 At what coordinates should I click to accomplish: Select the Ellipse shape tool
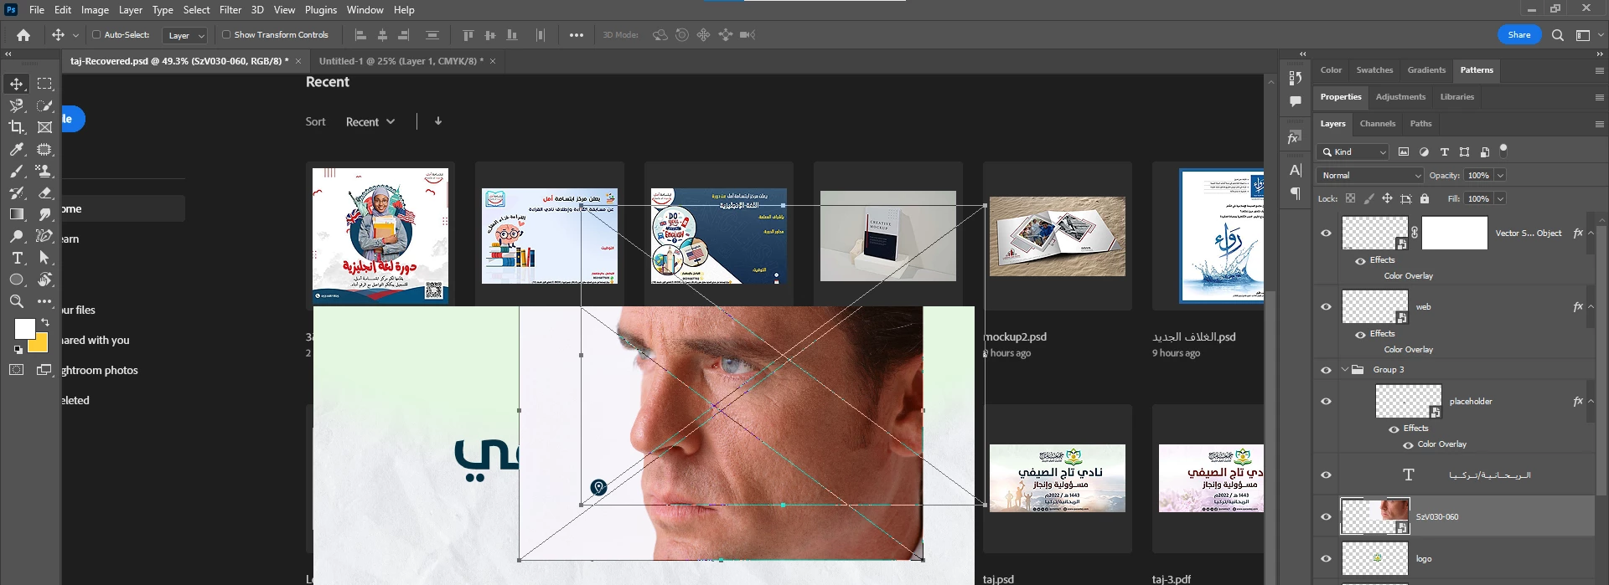tap(16, 280)
